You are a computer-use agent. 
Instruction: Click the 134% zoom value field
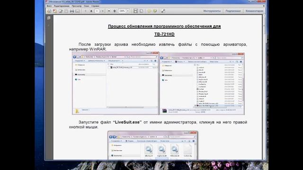point(122,11)
